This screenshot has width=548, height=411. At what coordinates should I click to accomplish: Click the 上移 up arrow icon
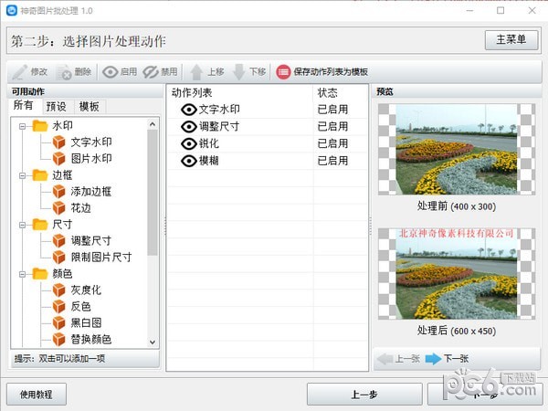pos(196,72)
